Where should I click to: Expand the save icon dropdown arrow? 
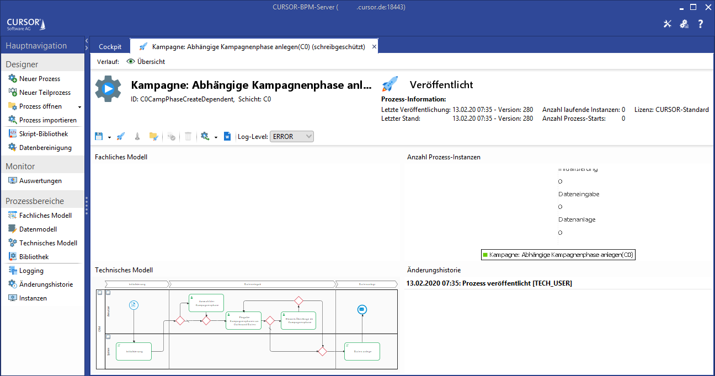[109, 137]
